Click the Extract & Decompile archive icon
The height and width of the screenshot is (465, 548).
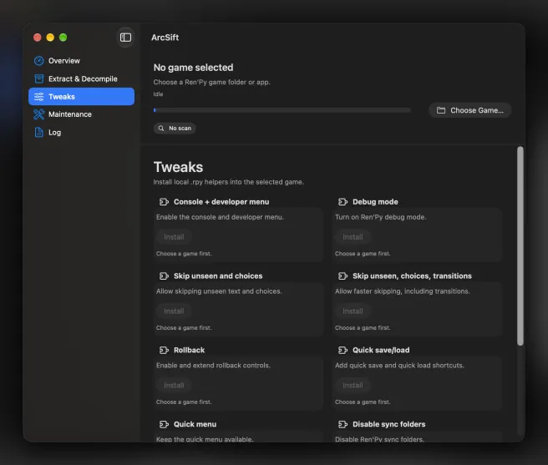38,78
